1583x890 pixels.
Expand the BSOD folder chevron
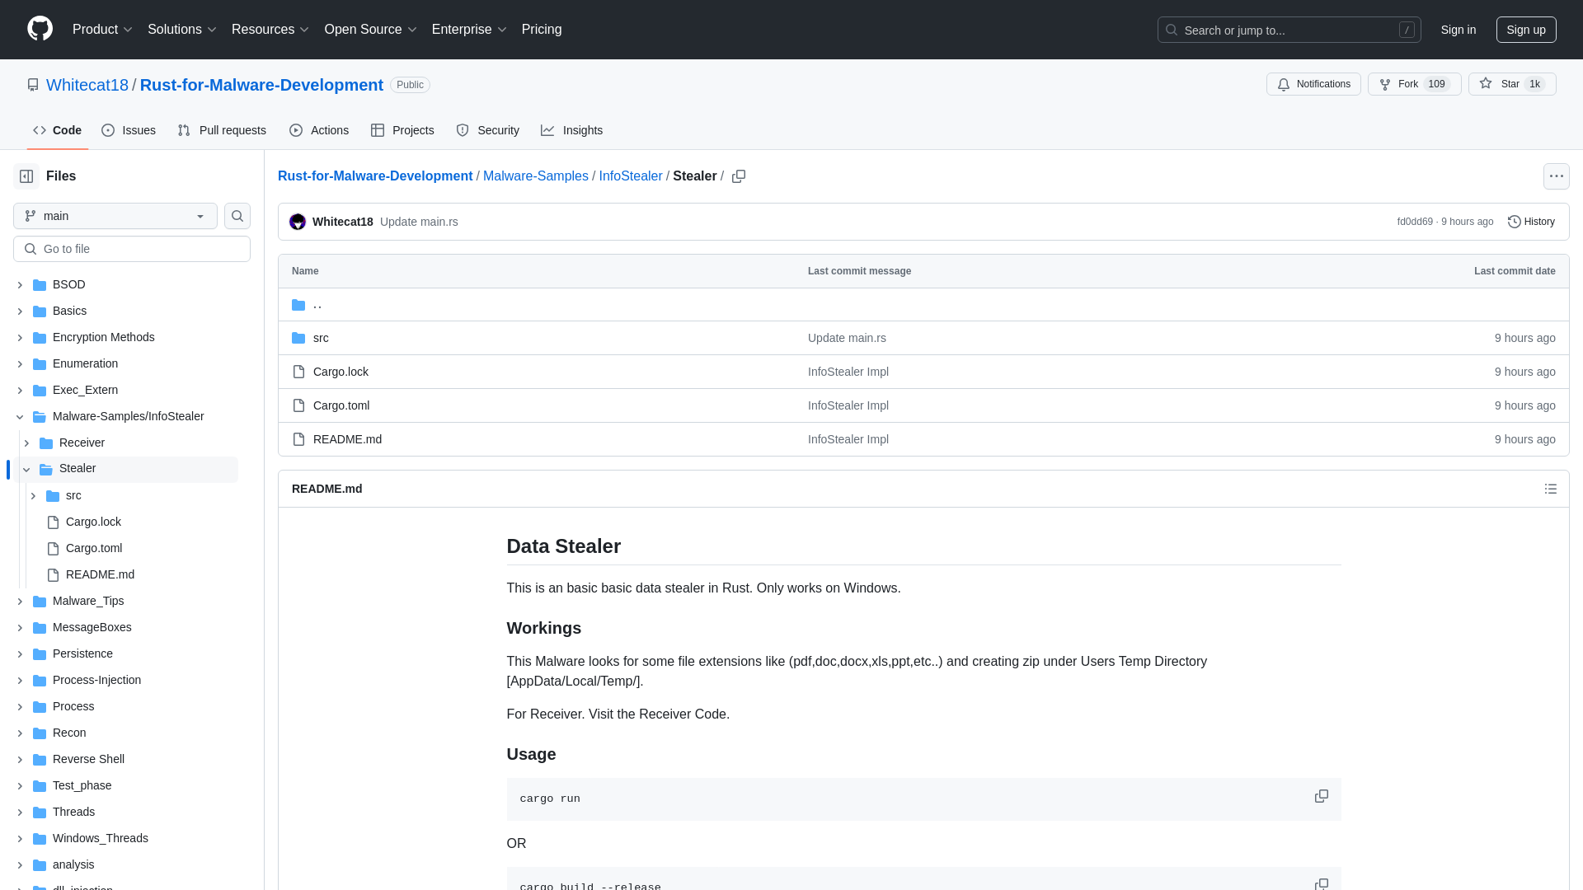point(20,285)
